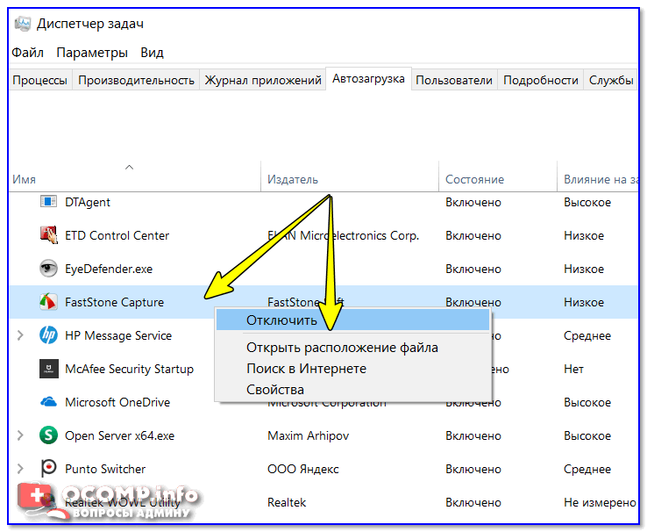Choose Поиск в Интернете menu entry
This screenshot has width=647, height=532.
pos(352,368)
